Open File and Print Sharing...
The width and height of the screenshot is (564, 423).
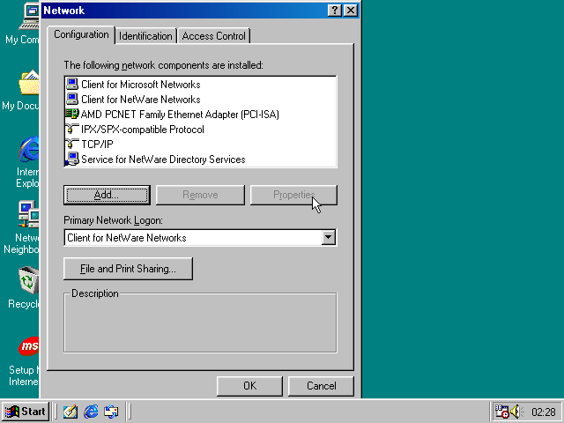pyautogui.click(x=128, y=269)
